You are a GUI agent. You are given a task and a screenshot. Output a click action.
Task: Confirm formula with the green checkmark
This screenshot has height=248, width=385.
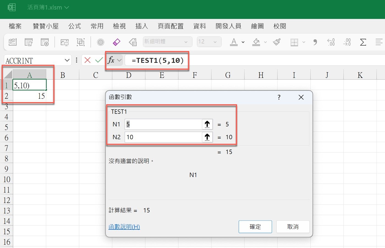99,60
